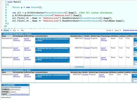
Task: Click the right arrow on AddressLine2's ReadOnlyCollection box
Action: pos(68,52)
